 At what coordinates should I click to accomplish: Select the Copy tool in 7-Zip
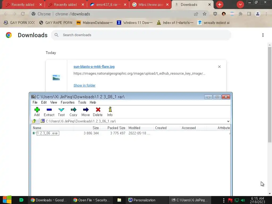[73, 112]
